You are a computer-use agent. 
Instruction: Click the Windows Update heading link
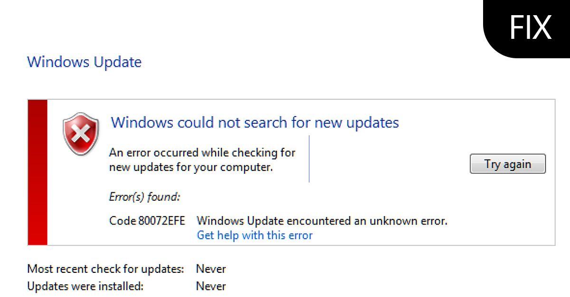85,62
